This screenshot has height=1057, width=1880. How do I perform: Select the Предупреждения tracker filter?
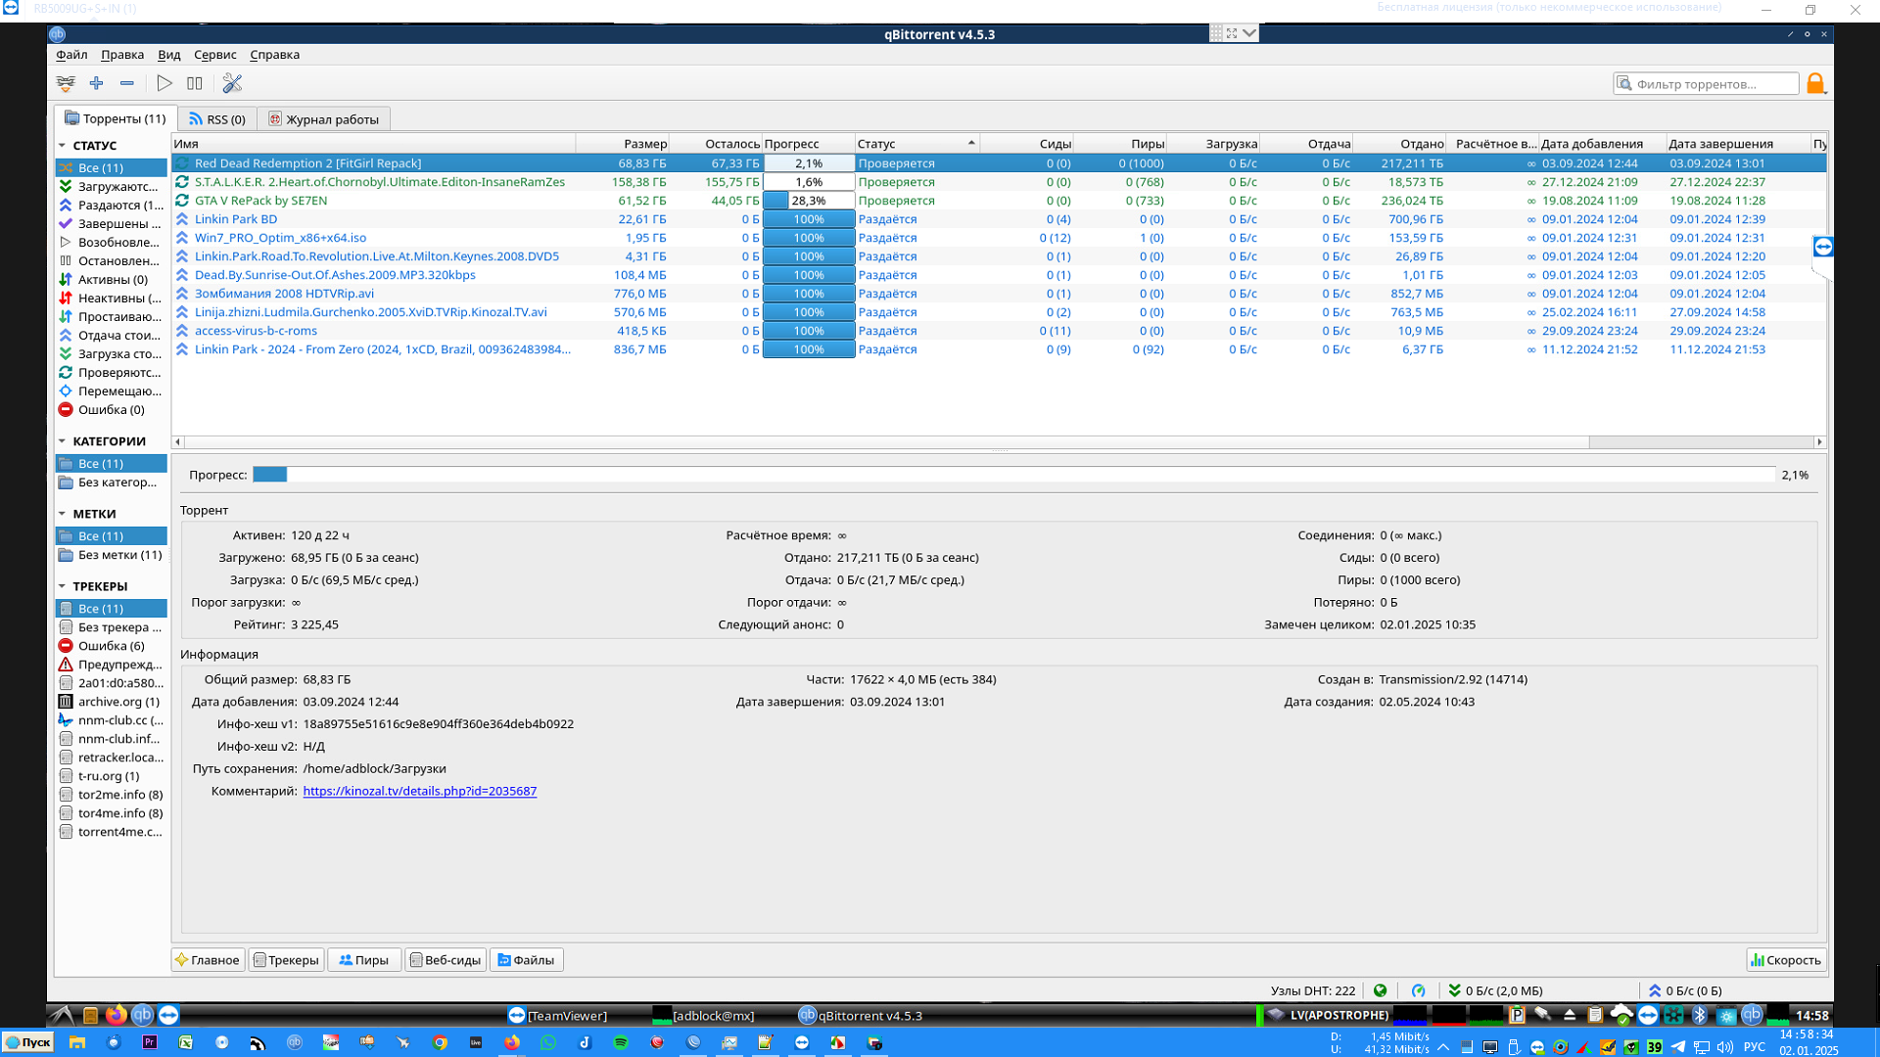click(111, 665)
